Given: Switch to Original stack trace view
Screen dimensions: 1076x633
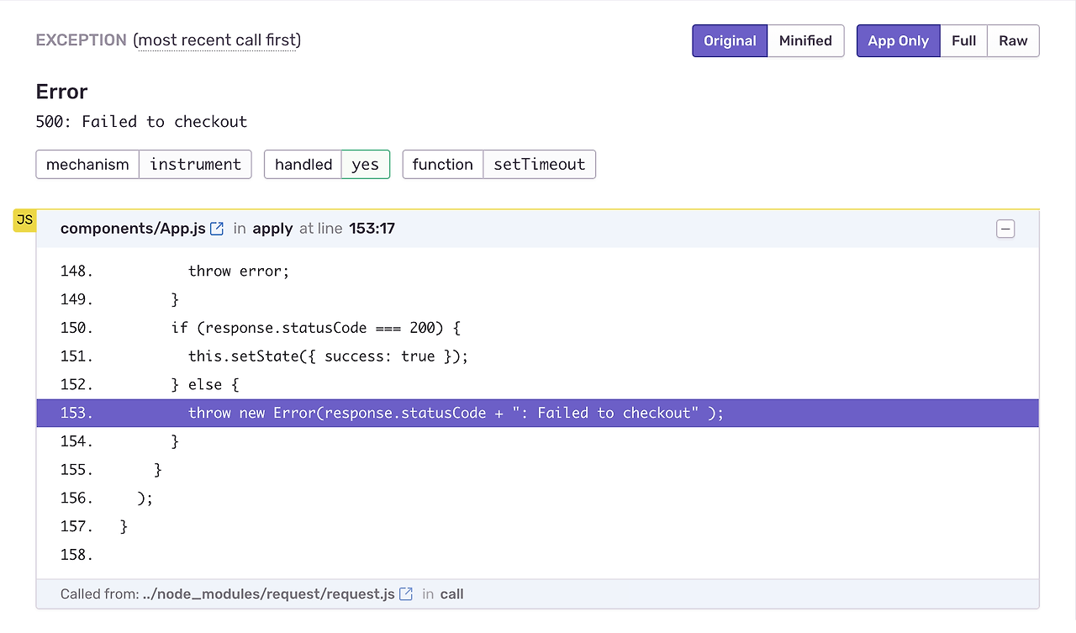Looking at the screenshot, I should pyautogui.click(x=730, y=40).
